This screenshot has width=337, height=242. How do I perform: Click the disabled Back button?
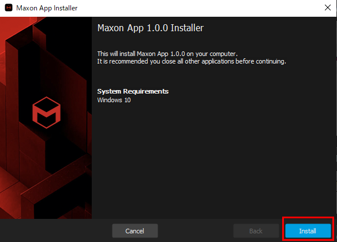256,231
